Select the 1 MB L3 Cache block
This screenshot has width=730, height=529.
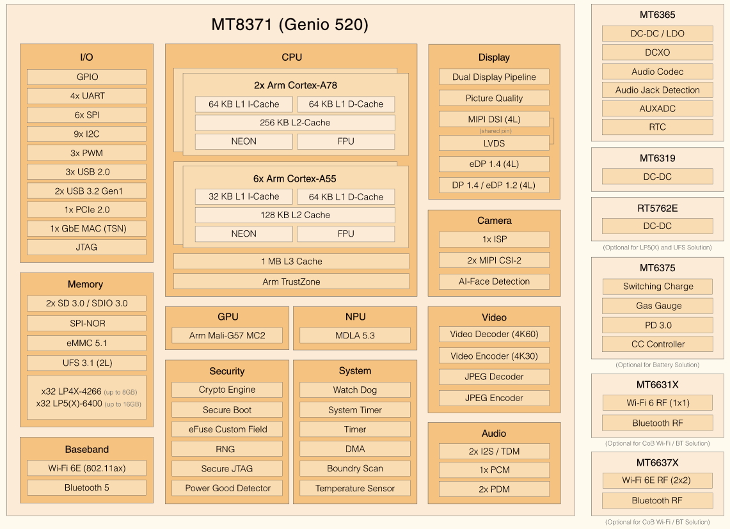(292, 261)
